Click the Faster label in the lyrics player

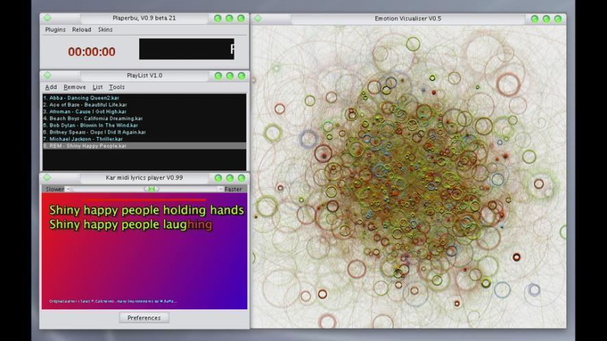pyautogui.click(x=233, y=189)
